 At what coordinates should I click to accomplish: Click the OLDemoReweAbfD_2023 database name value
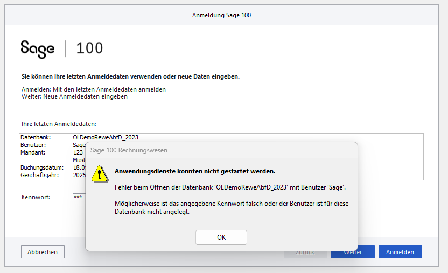106,138
